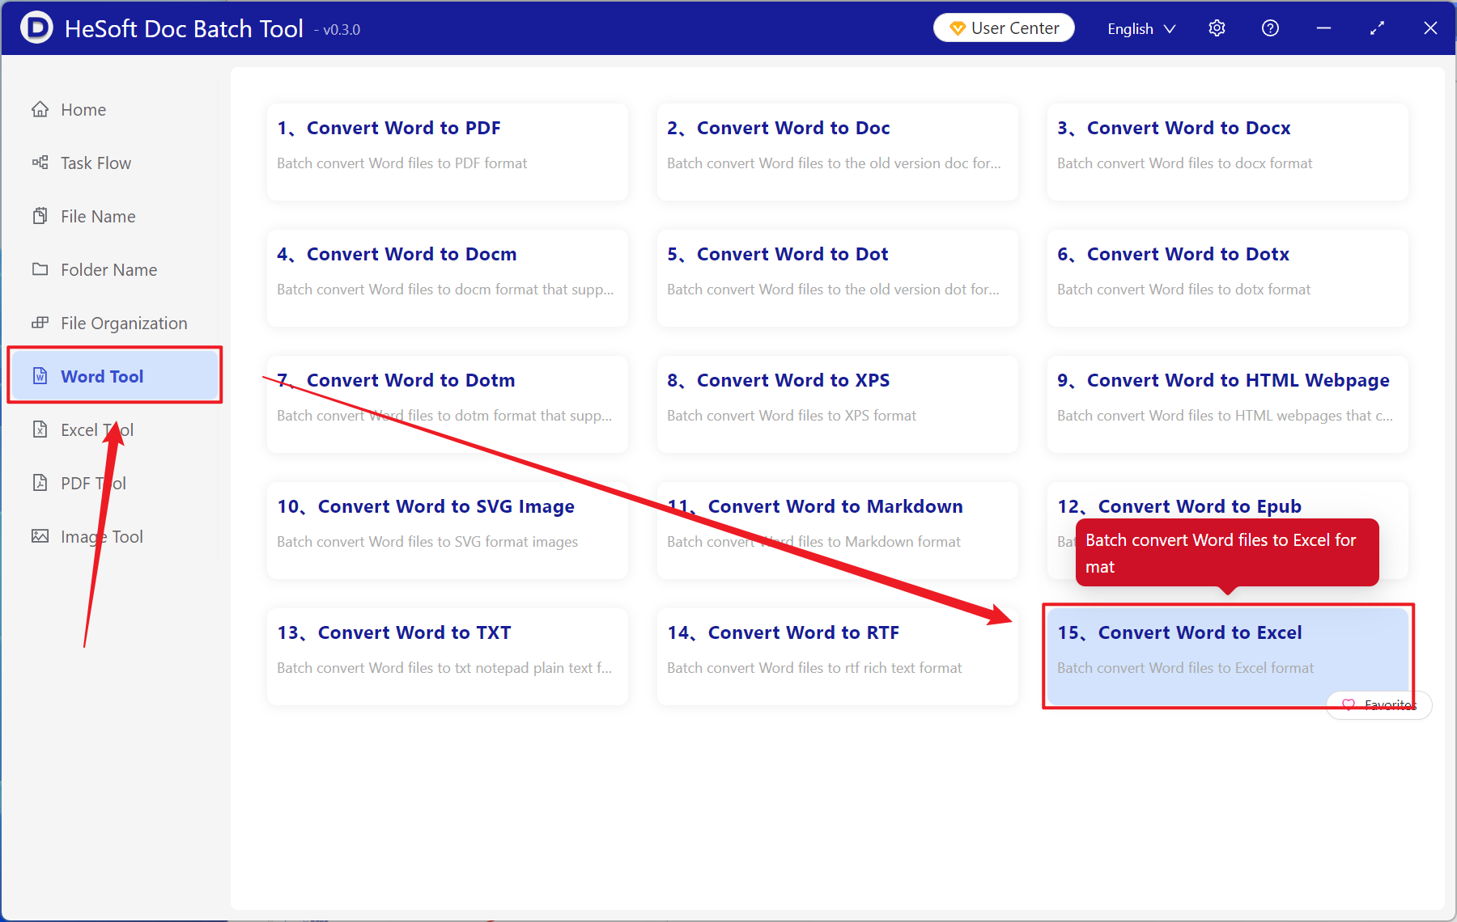Click the Favorites heart icon

point(1349,704)
